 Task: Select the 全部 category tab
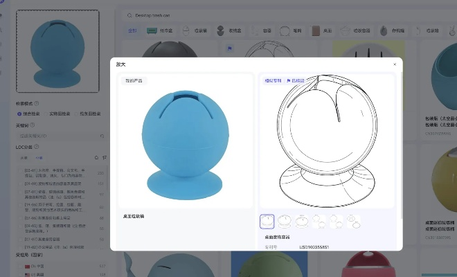point(133,31)
